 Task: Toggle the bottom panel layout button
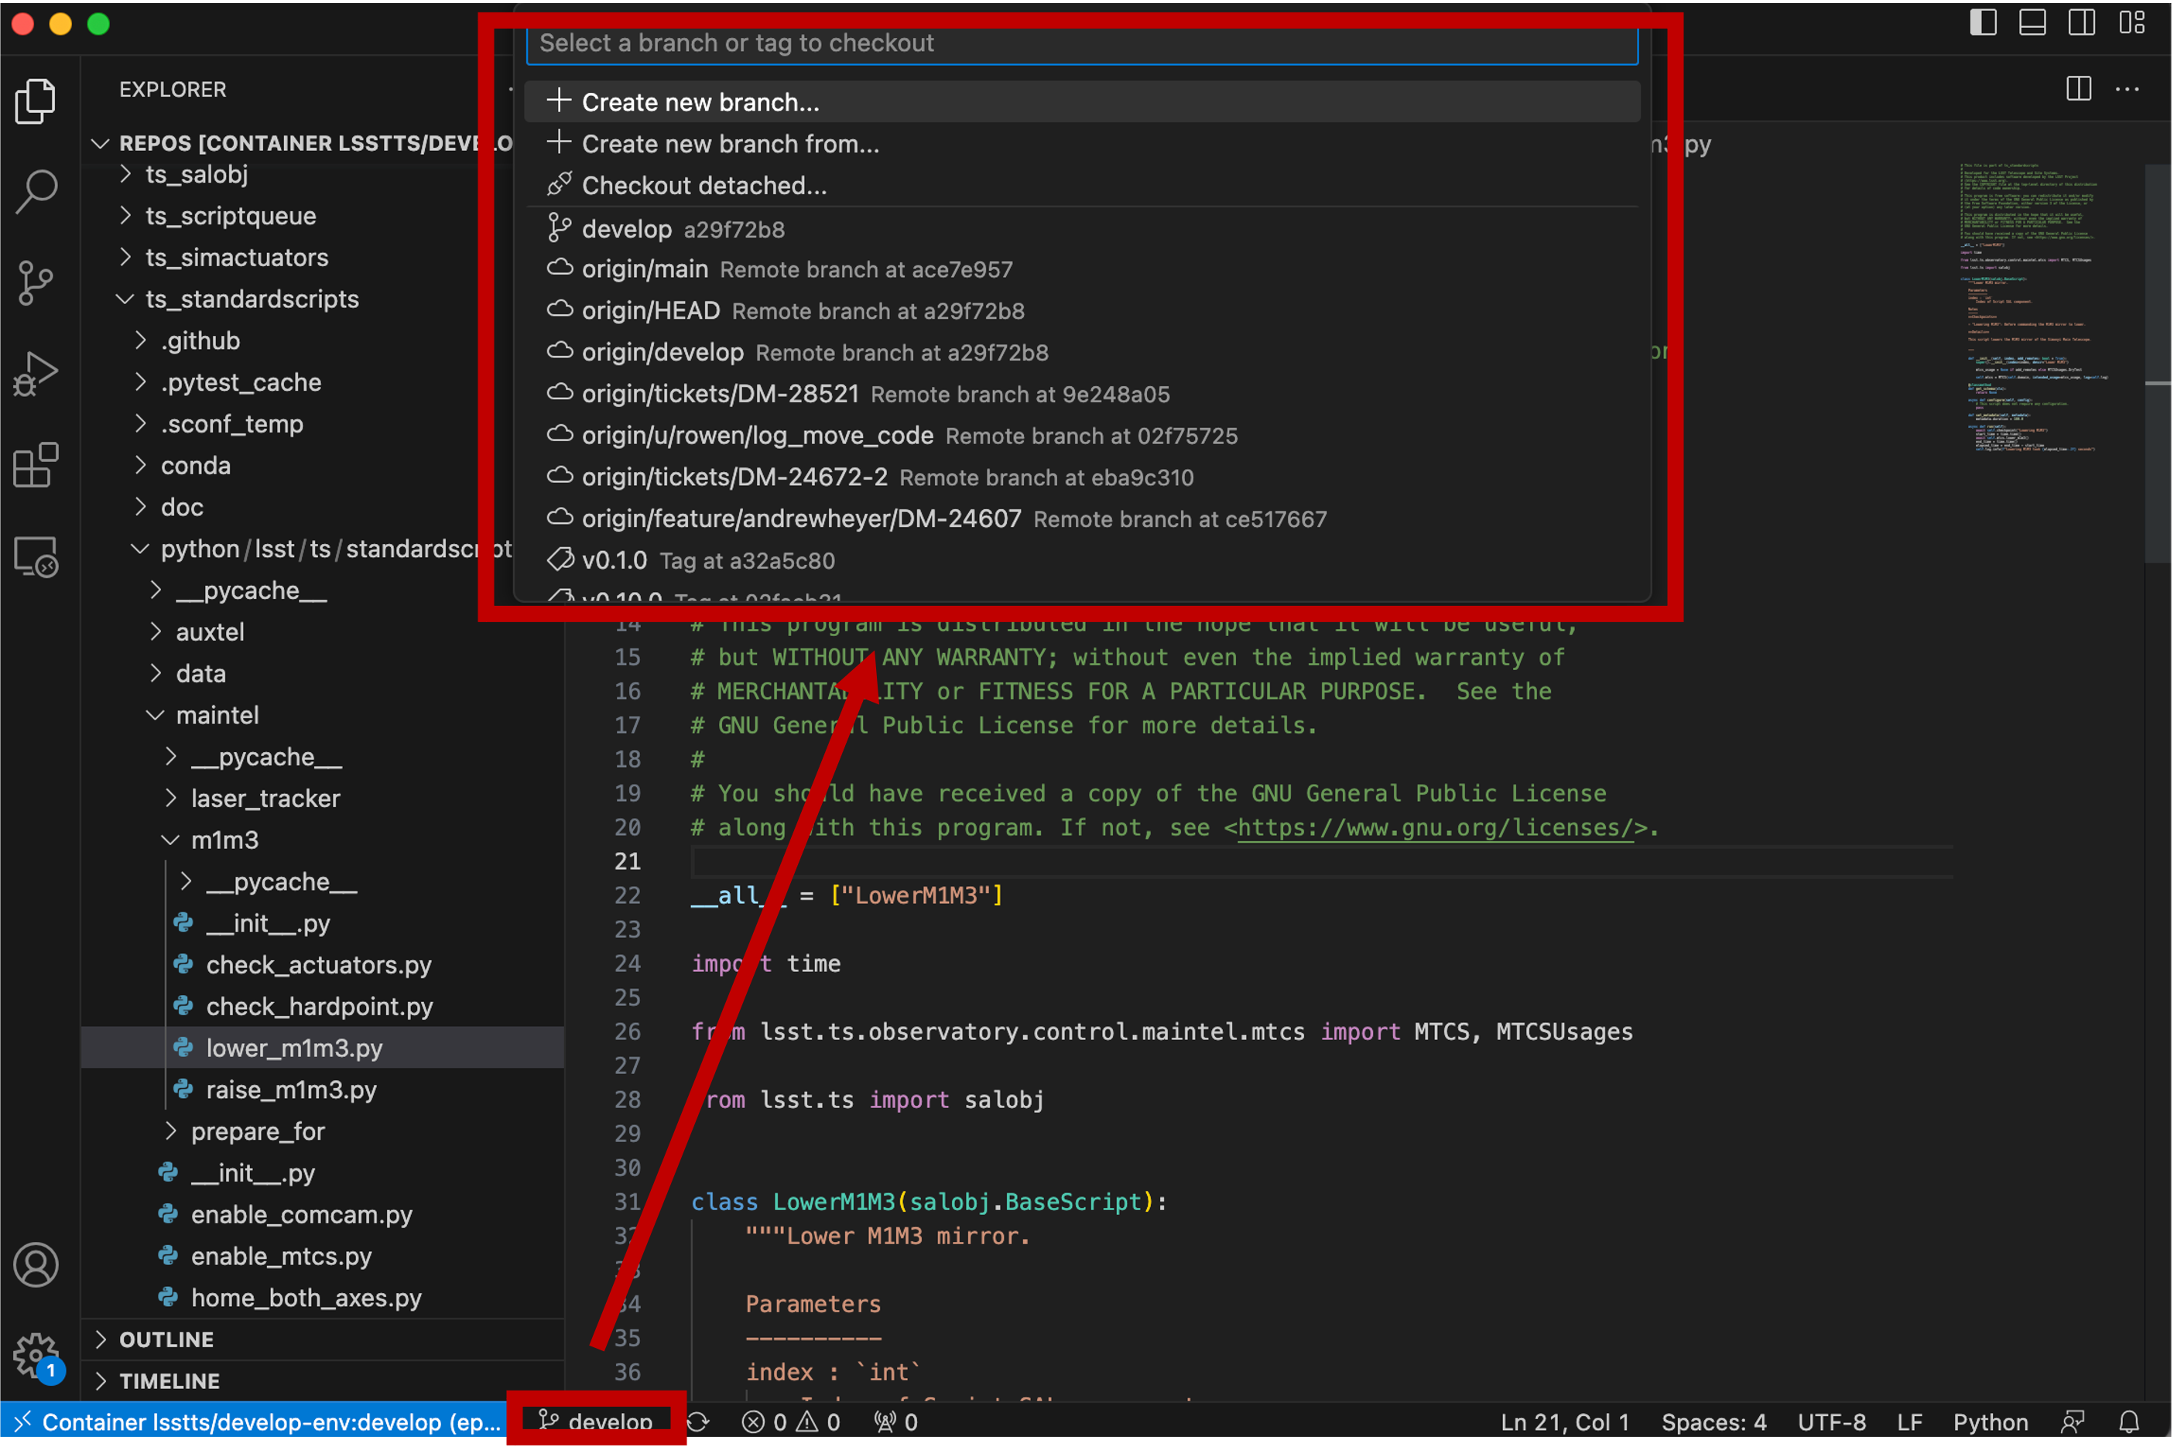(2032, 22)
